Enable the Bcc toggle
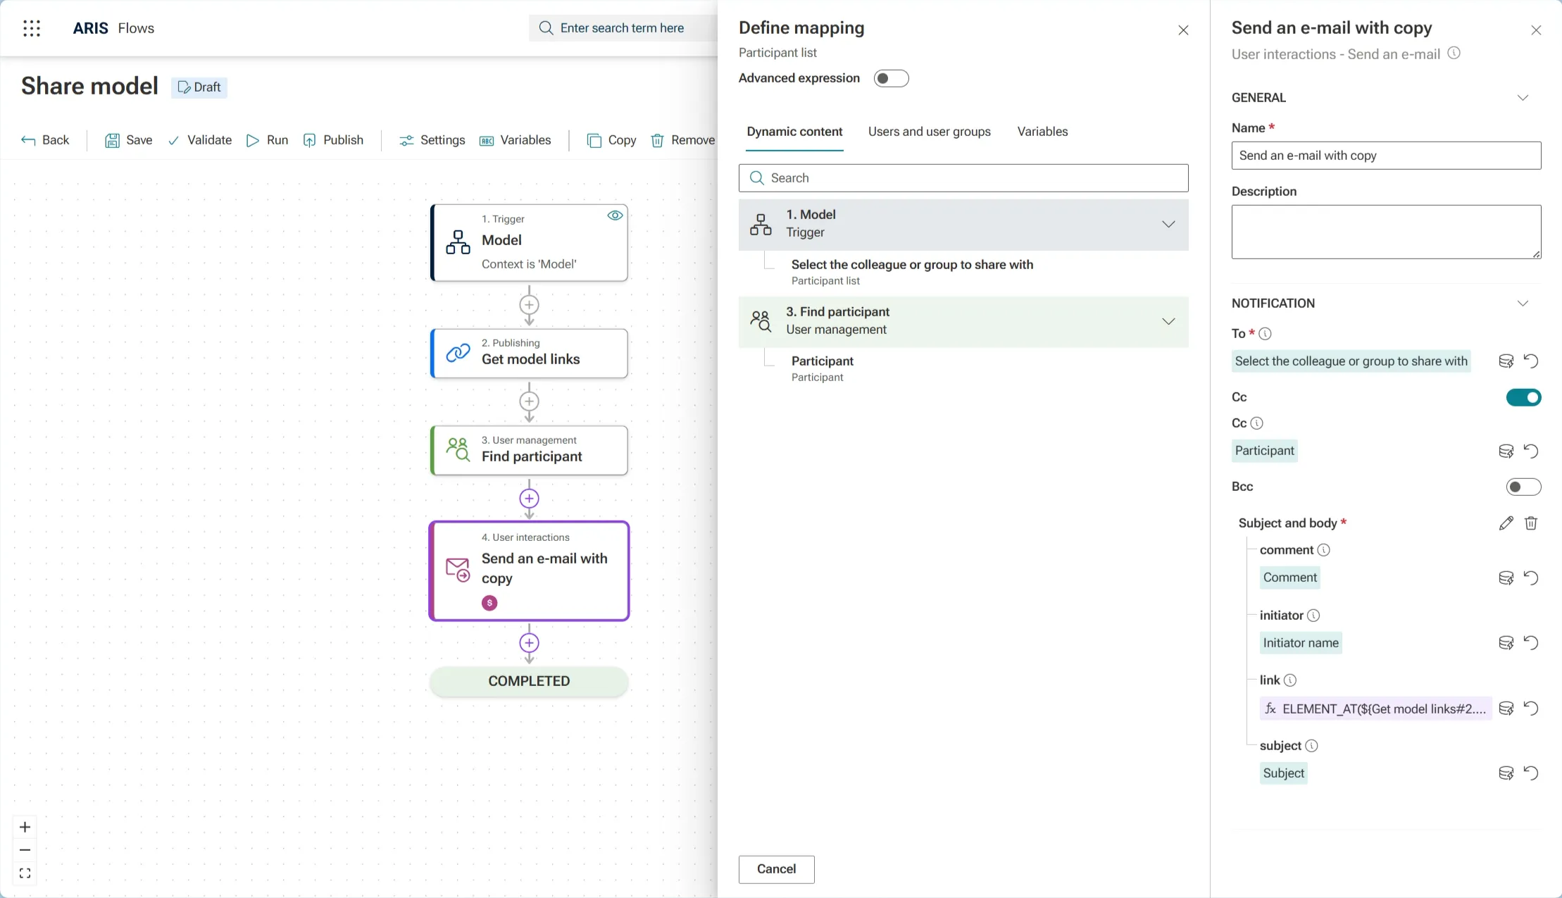Screen dimensions: 1562x898 pyautogui.click(x=1523, y=487)
